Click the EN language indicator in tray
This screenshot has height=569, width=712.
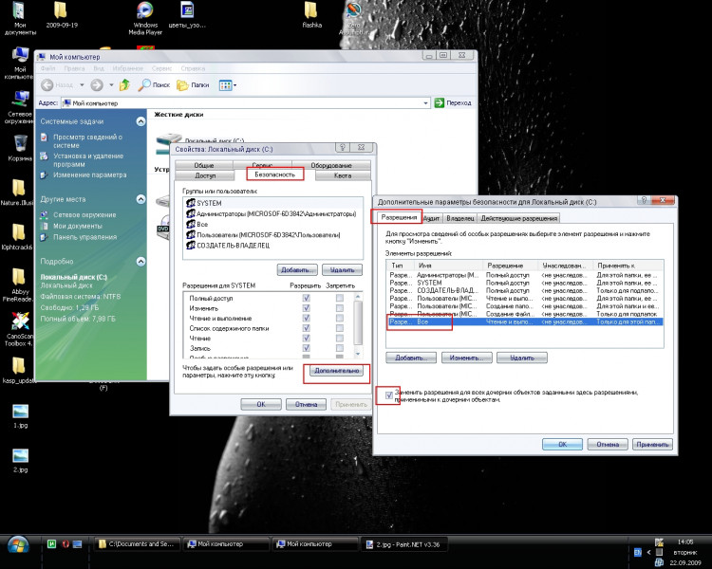coord(638,552)
